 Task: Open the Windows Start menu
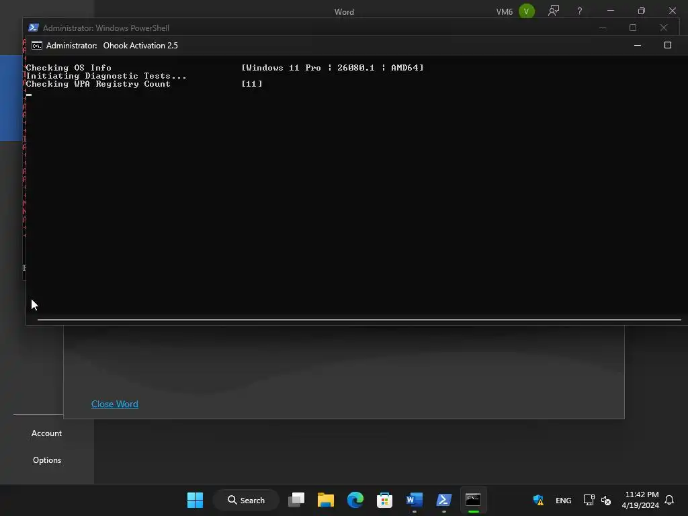(195, 500)
